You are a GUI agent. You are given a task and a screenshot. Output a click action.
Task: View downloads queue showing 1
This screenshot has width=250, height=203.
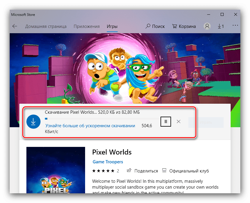[x=221, y=26]
